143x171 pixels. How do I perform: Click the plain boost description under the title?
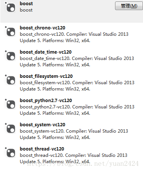pos(26,10)
